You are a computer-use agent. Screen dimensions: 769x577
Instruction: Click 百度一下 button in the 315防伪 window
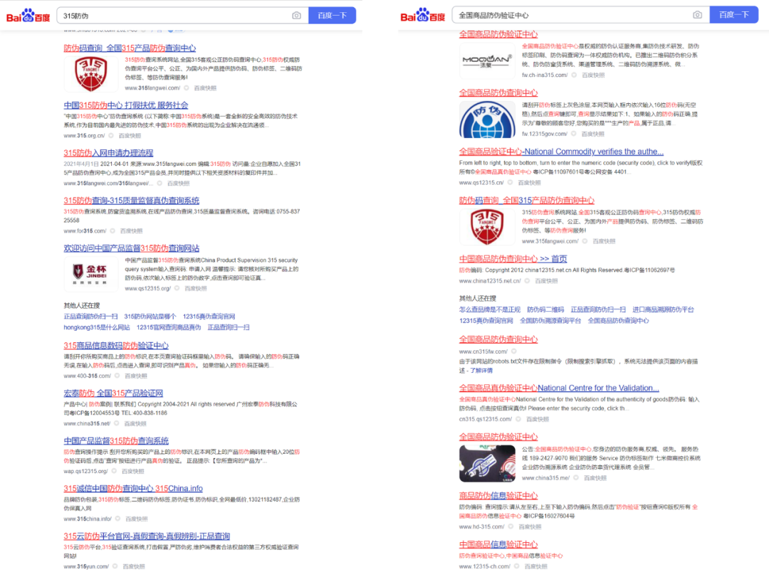click(x=332, y=16)
